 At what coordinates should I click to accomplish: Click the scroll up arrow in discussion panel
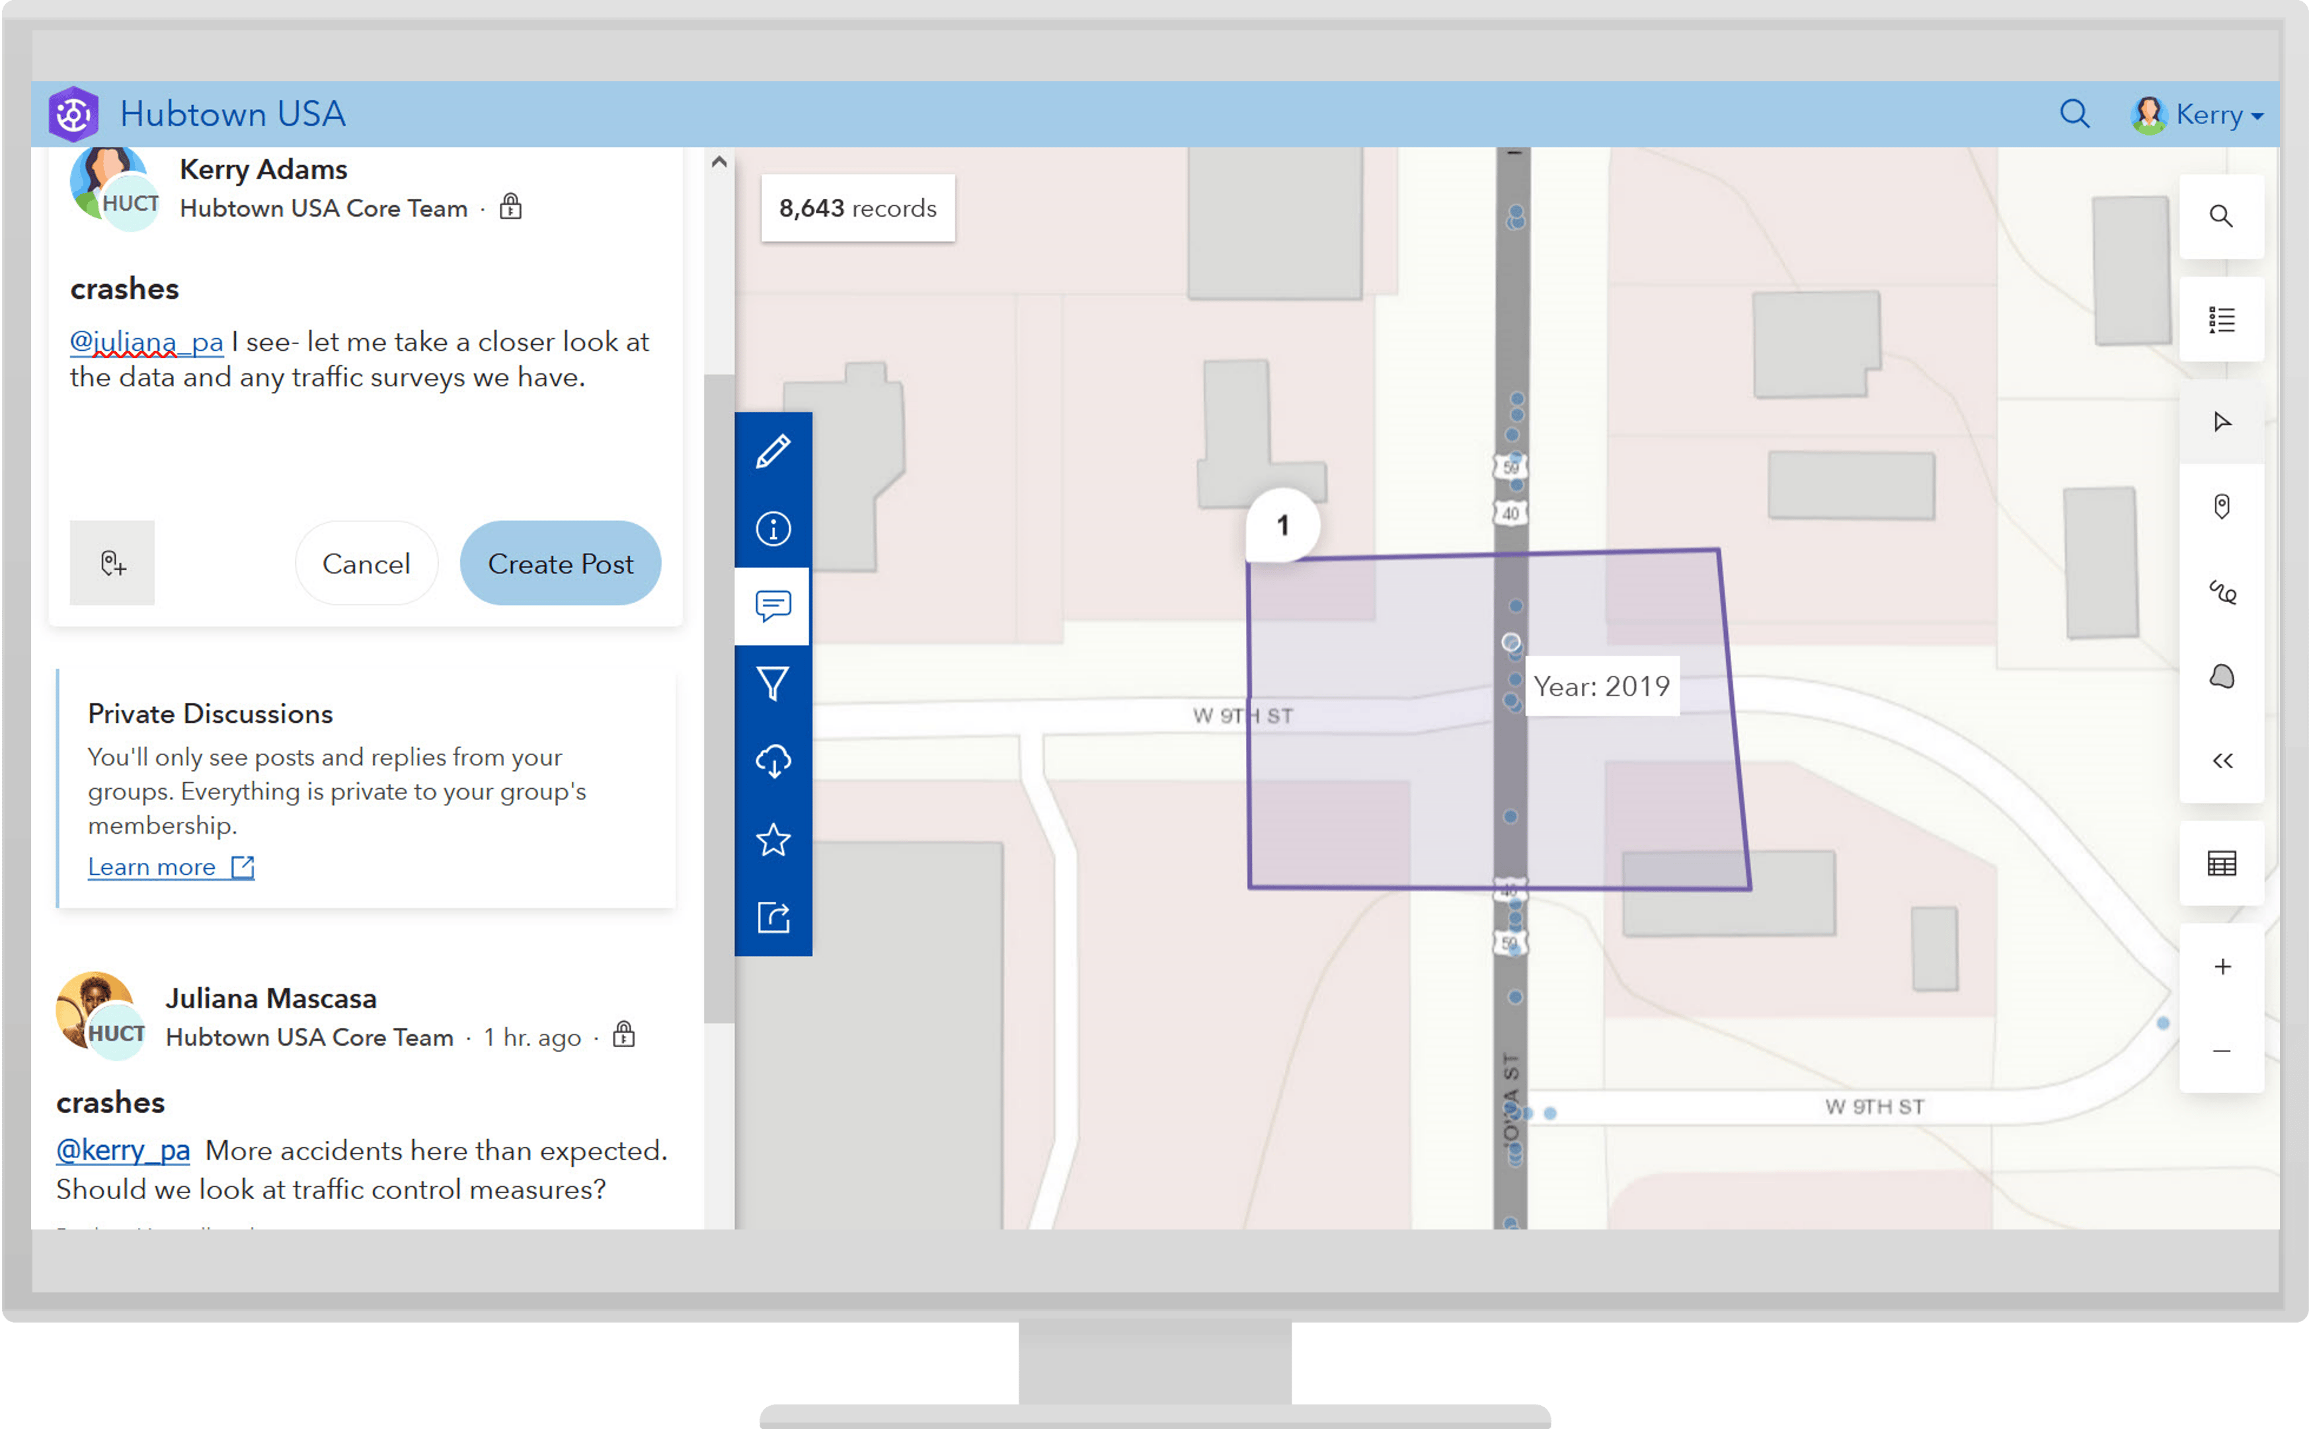719,162
